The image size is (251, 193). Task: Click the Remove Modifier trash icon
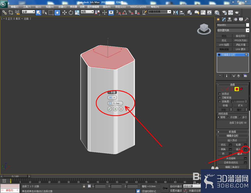click(x=238, y=76)
